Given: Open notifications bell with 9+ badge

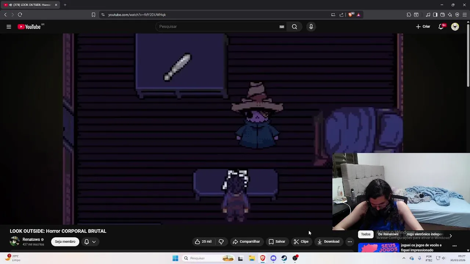Looking at the screenshot, I should [x=441, y=26].
